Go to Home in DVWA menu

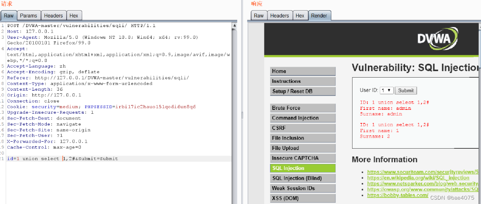tap(303, 71)
